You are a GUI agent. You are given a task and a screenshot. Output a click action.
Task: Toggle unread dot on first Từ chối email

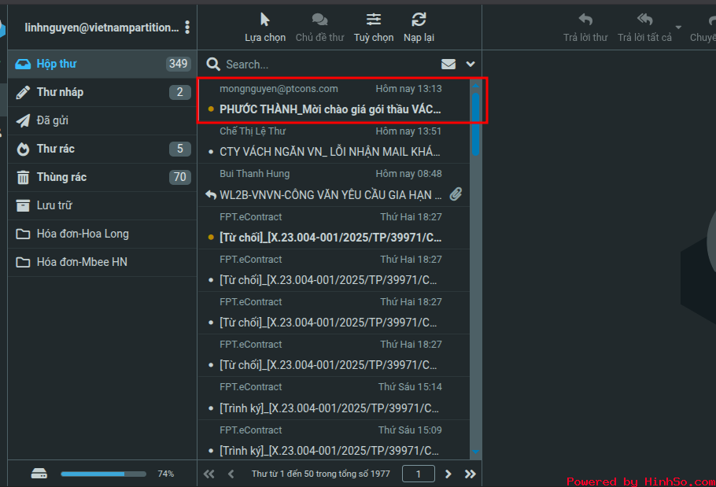point(211,237)
